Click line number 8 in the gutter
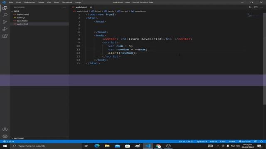266x149 pixels. pyautogui.click(x=79, y=39)
